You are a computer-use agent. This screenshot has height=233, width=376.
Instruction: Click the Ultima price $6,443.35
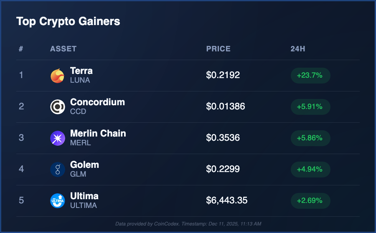(x=227, y=201)
